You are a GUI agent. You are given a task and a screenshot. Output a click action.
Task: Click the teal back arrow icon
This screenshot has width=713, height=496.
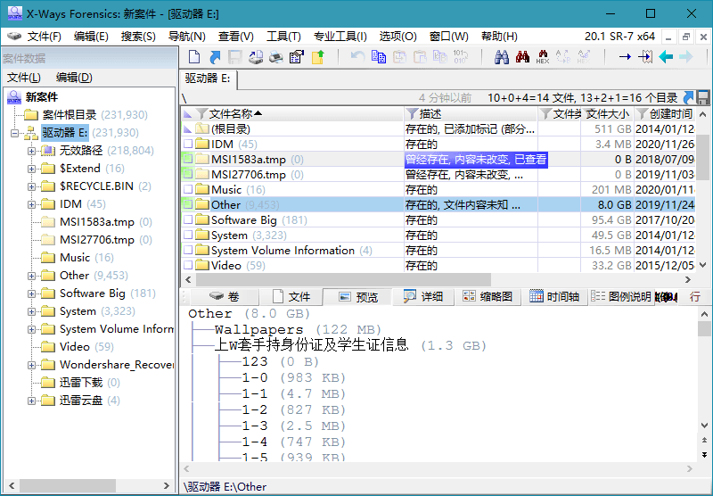point(666,57)
